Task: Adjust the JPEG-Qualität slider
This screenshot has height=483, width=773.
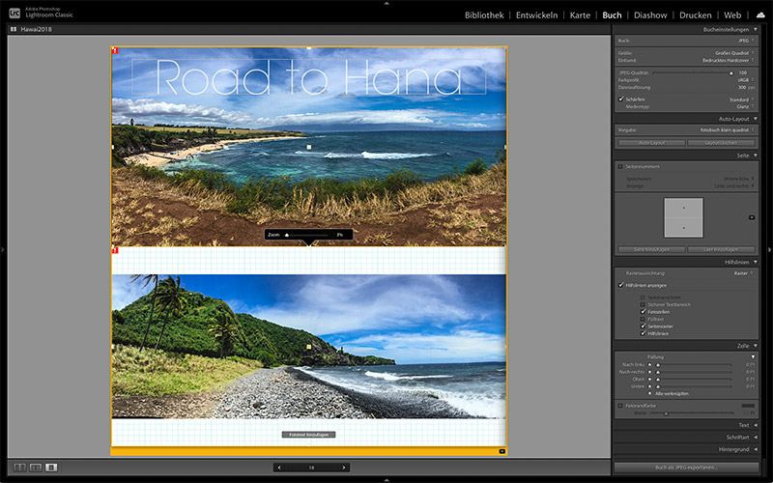Action: (730, 72)
